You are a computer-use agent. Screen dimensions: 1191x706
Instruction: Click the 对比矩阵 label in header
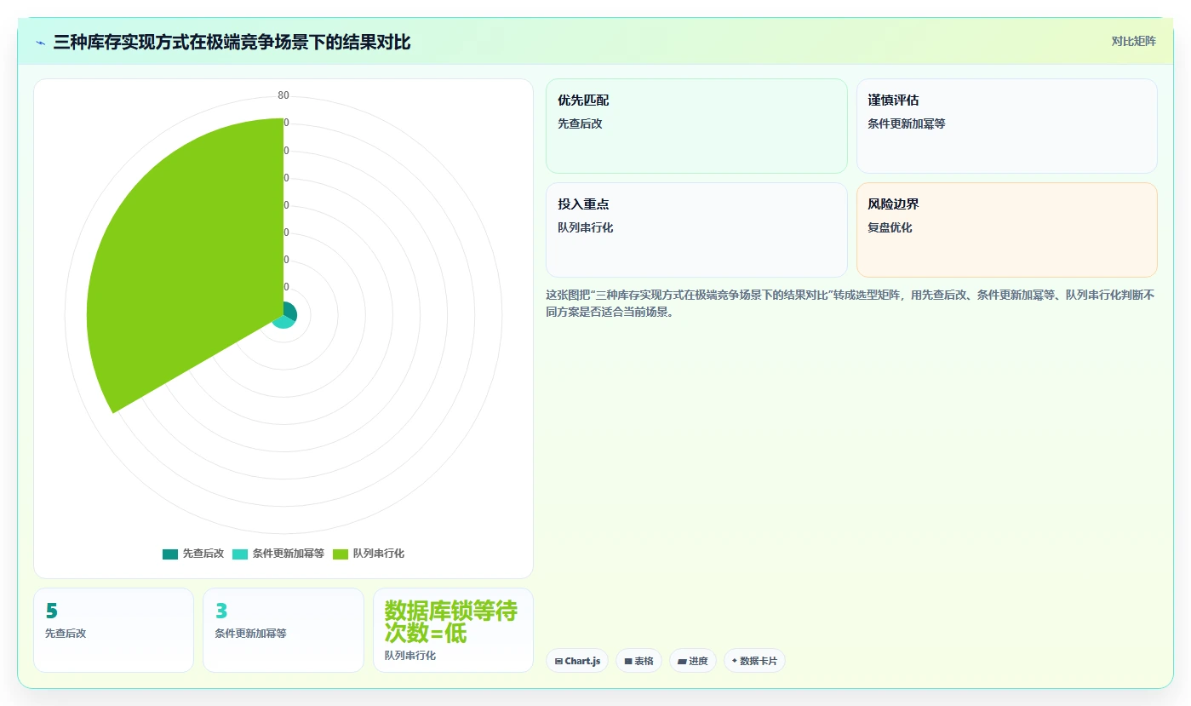click(x=1133, y=41)
